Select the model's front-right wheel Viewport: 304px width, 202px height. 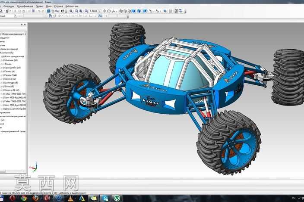pyautogui.click(x=228, y=142)
